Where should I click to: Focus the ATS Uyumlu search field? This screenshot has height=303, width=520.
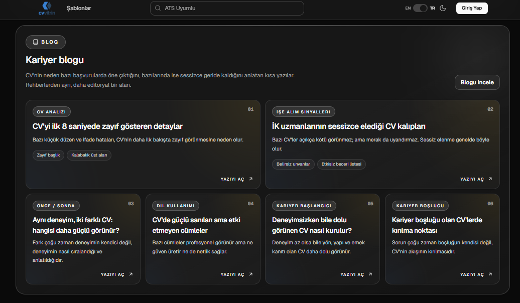(227, 9)
